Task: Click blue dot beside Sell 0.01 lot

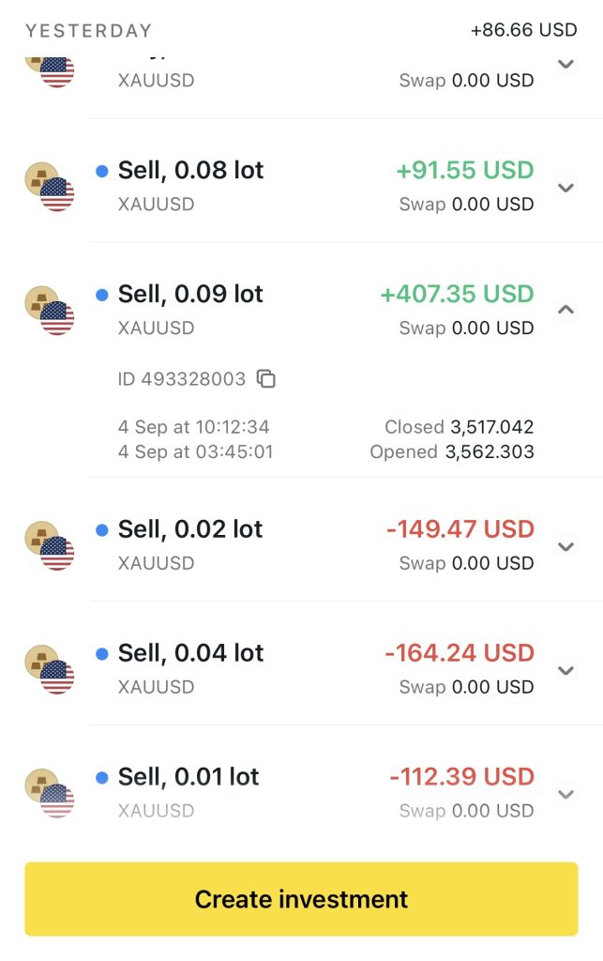Action: (x=102, y=777)
